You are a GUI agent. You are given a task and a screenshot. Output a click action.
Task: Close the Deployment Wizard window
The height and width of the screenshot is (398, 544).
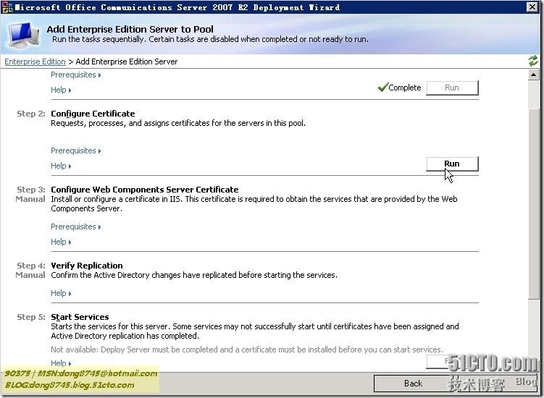pyautogui.click(x=532, y=7)
